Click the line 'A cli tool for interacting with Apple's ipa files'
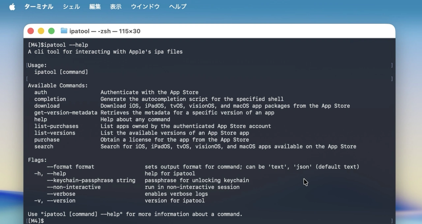The height and width of the screenshot is (224, 422). [105, 52]
